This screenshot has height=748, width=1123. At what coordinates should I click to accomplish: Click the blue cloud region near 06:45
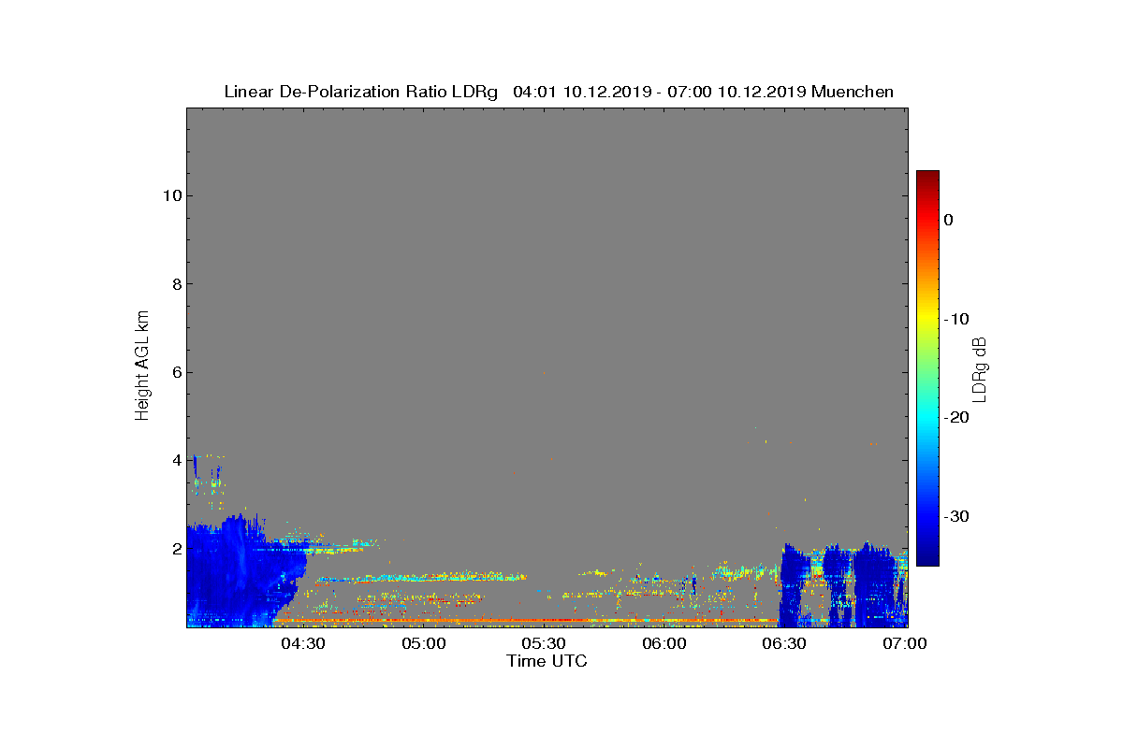coord(842,584)
